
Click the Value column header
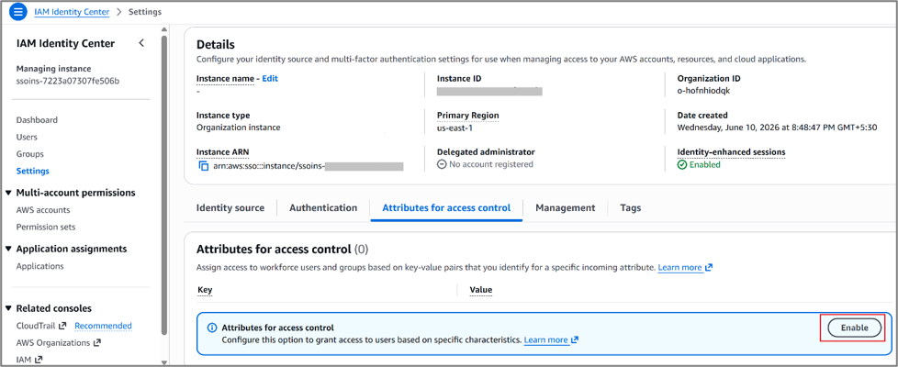point(481,290)
